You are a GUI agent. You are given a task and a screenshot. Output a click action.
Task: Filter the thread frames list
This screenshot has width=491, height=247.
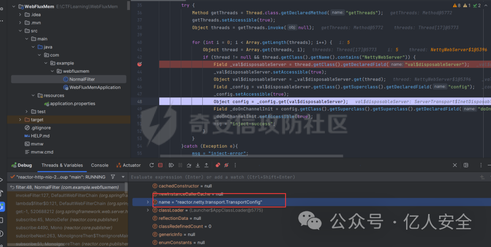click(113, 177)
